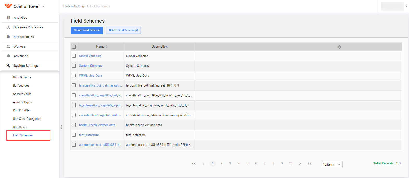Go to page 2 of results
This screenshot has height=178, width=409.
(221, 163)
